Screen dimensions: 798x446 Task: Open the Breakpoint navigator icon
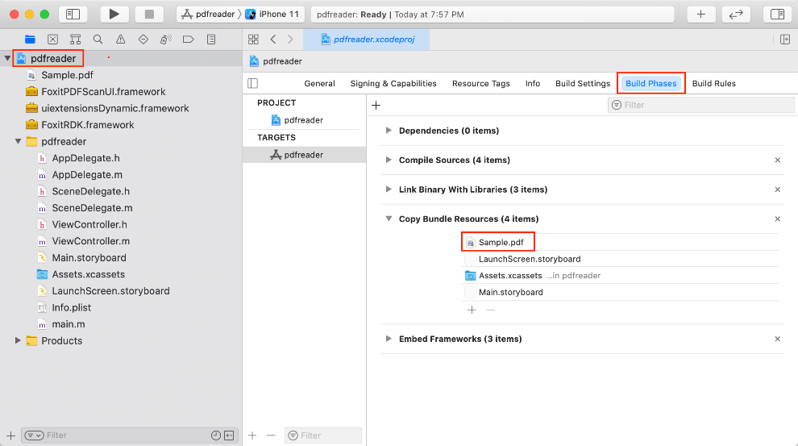(188, 39)
